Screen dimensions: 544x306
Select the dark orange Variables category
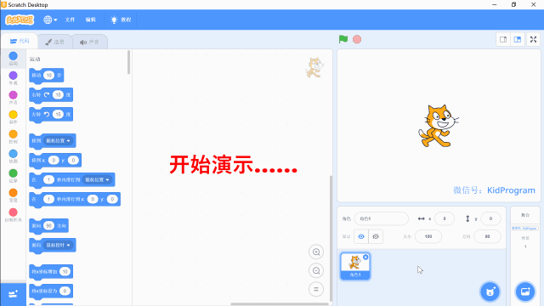(x=14, y=193)
